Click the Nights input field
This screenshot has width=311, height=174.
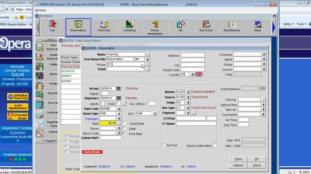[x=104, y=93]
